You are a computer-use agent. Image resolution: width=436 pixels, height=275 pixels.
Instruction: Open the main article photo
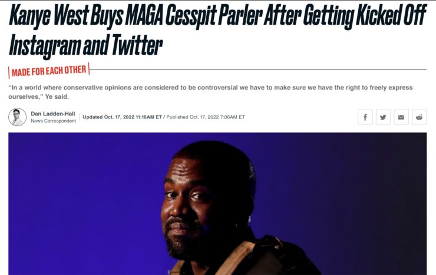[x=217, y=204]
